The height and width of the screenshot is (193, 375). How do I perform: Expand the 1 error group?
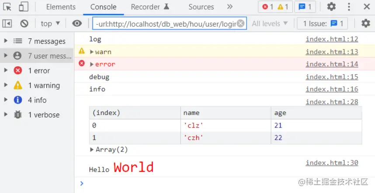(6, 70)
